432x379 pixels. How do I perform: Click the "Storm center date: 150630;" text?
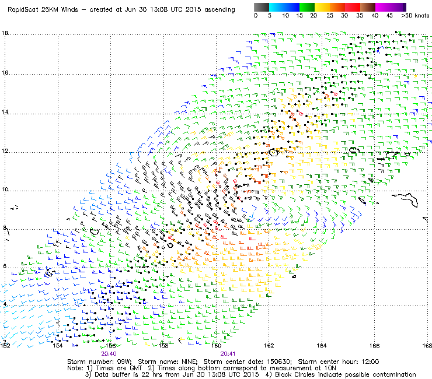248,362
